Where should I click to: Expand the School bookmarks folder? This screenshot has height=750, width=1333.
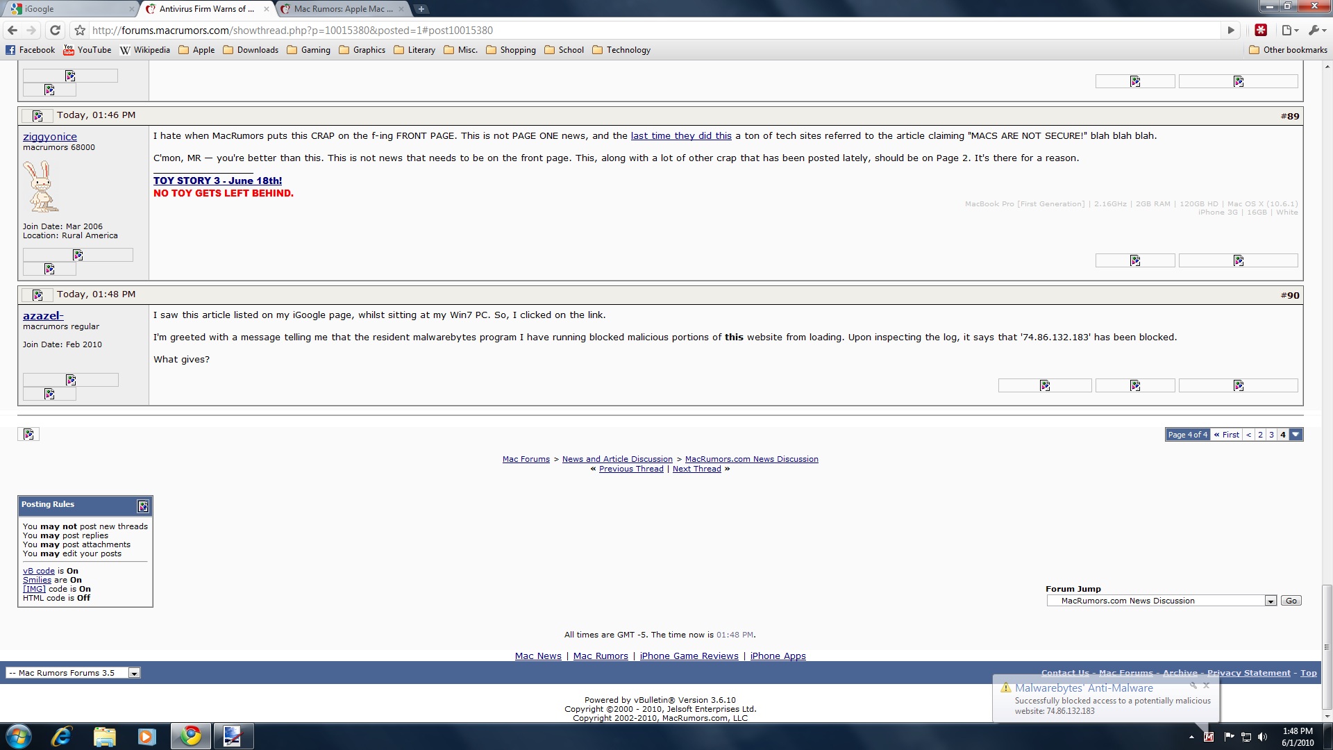564,50
